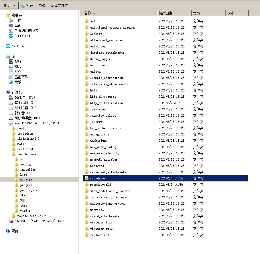This screenshot has height=254, width=260.
Task: Select the jqueryui folder row
Action: coord(166,122)
